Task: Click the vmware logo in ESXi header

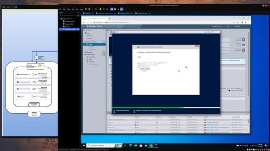Action: tap(84, 26)
